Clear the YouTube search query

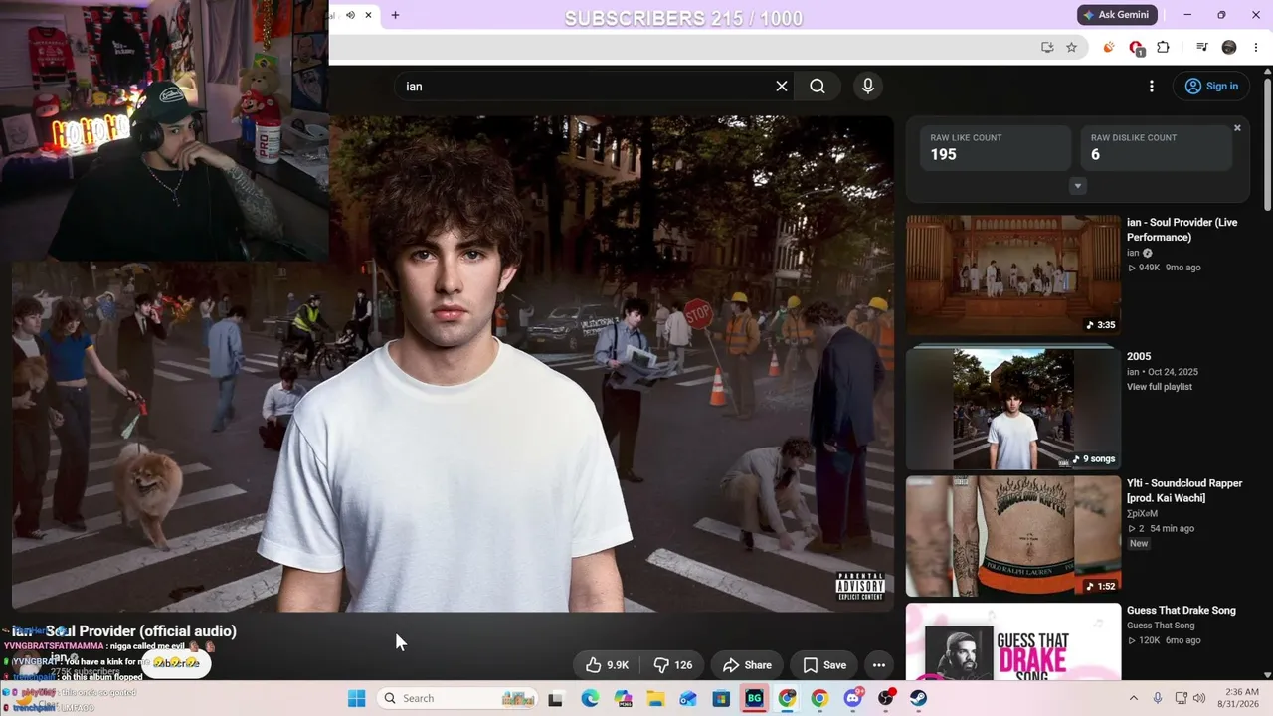point(782,87)
